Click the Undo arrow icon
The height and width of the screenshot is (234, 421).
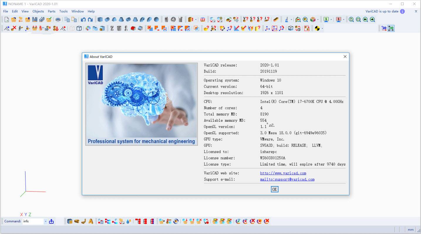pyautogui.click(x=83, y=19)
